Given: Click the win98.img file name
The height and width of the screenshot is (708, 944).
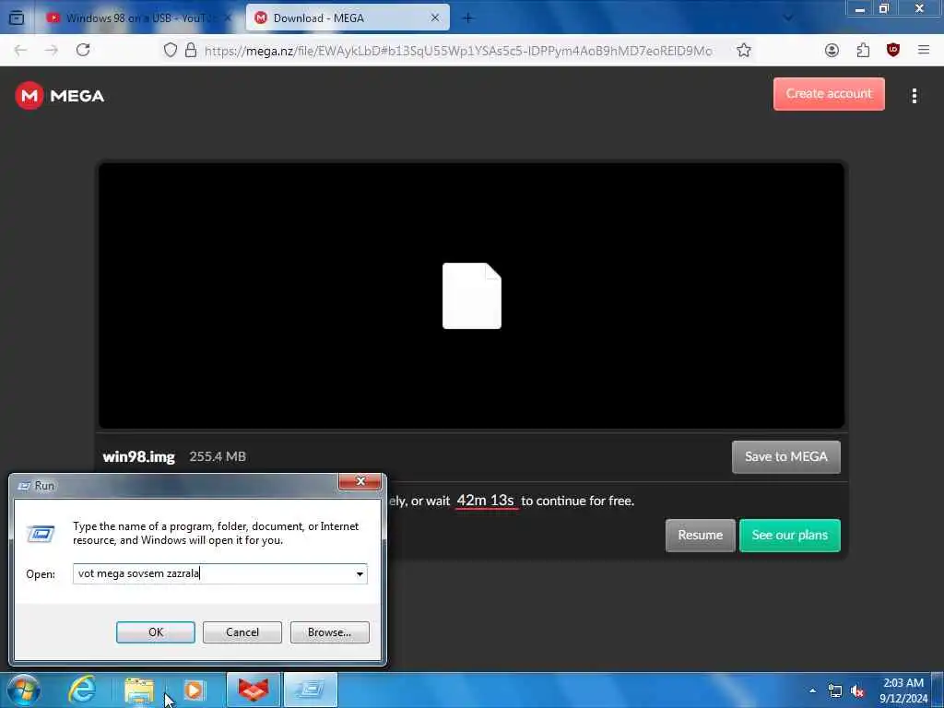Looking at the screenshot, I should 138,457.
